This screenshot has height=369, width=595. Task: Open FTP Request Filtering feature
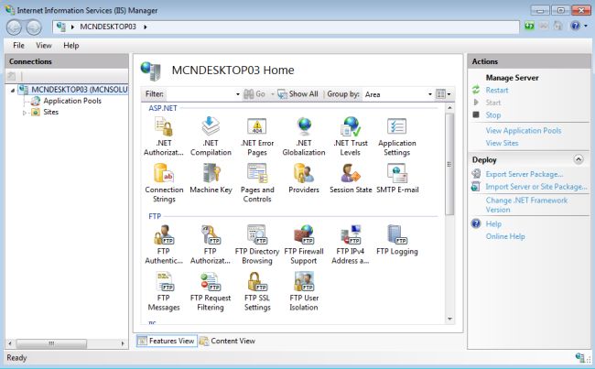pos(211,291)
